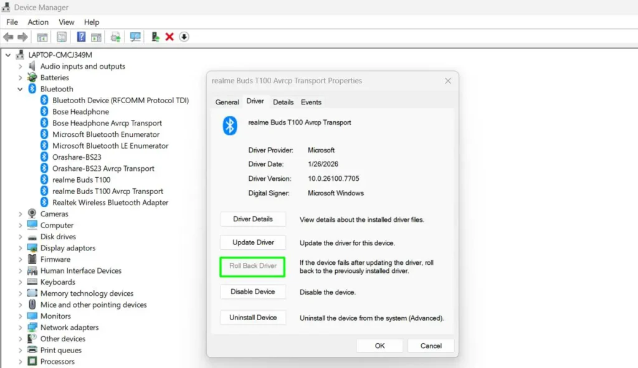Click the Properties toolbar icon
This screenshot has height=368, width=638.
click(62, 37)
